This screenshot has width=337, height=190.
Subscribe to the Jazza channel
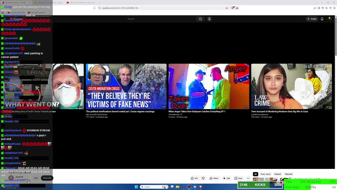tap(47, 178)
